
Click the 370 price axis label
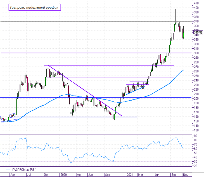196,21
